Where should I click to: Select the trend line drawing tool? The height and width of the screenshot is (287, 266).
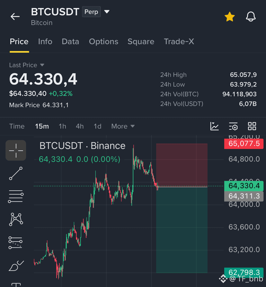tap(16, 173)
